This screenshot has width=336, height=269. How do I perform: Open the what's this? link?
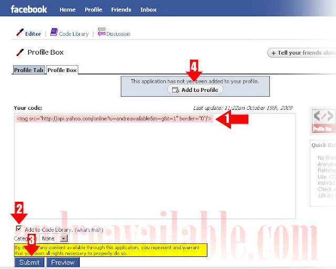[89, 230]
